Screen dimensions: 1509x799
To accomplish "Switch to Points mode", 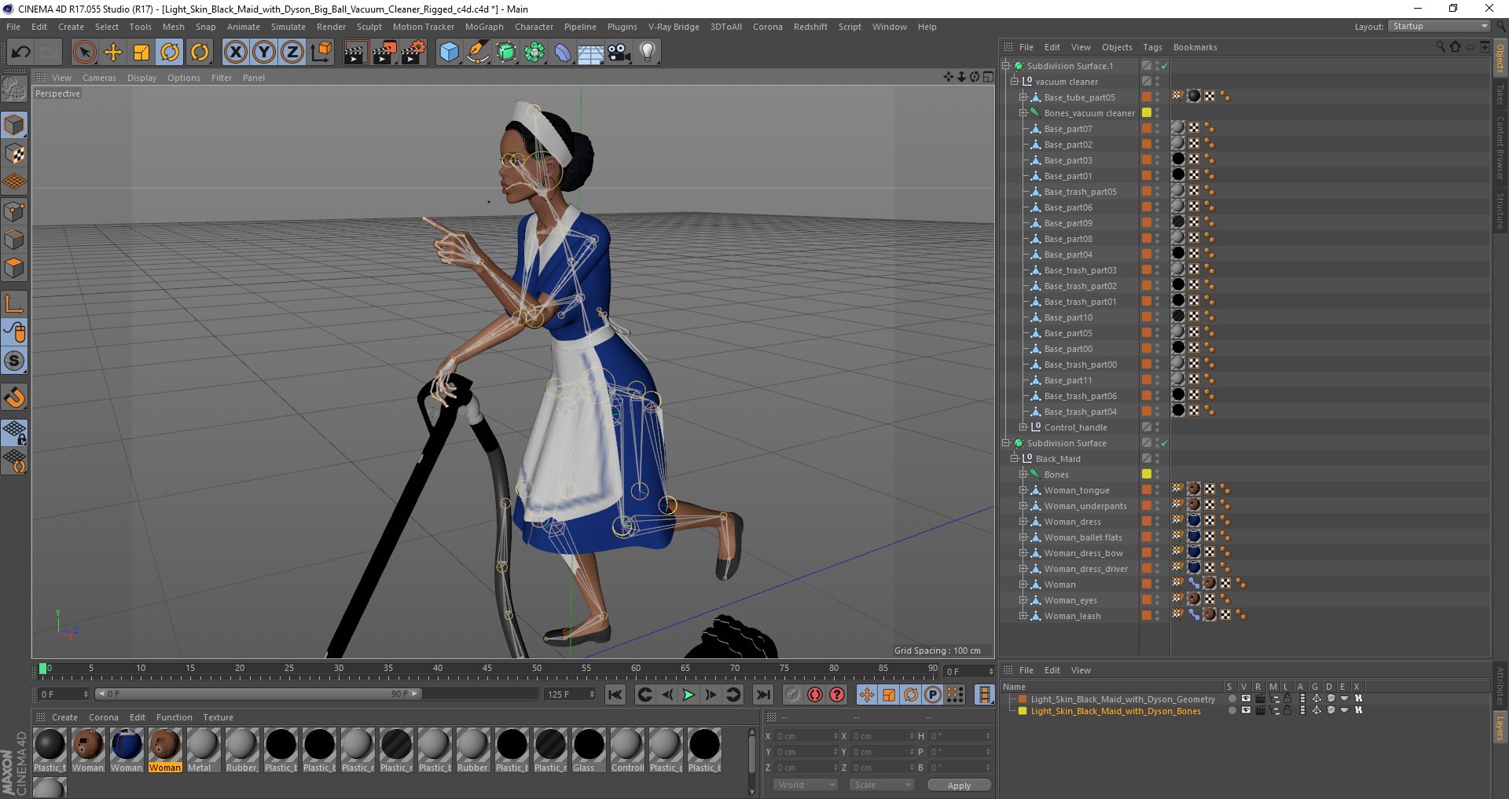I will click(x=14, y=211).
